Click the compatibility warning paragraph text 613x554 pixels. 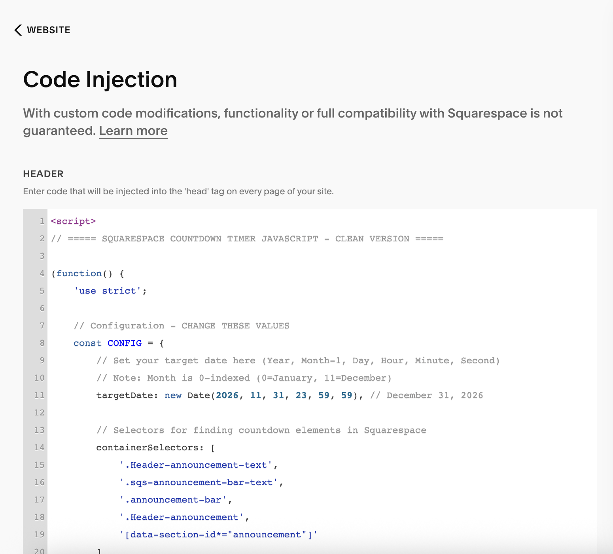coord(293,122)
